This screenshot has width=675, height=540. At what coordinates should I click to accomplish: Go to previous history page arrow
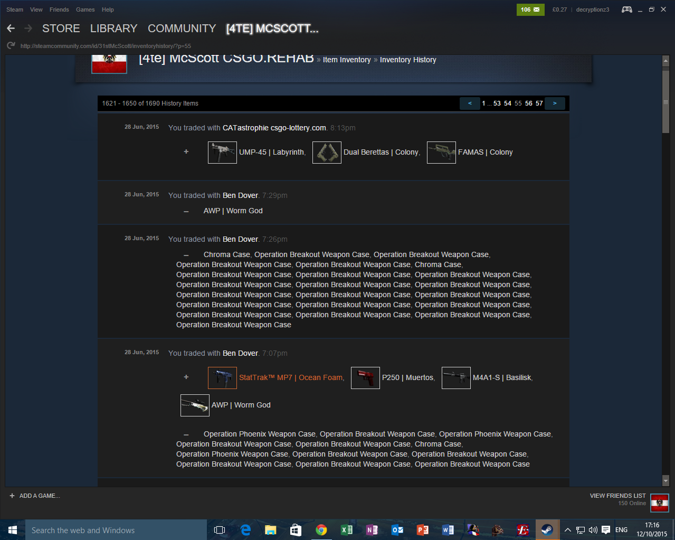(470, 103)
